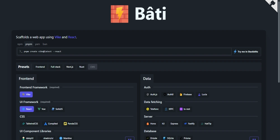Switch to the yarn package manager tab
The image size is (280, 140).
click(37, 44)
